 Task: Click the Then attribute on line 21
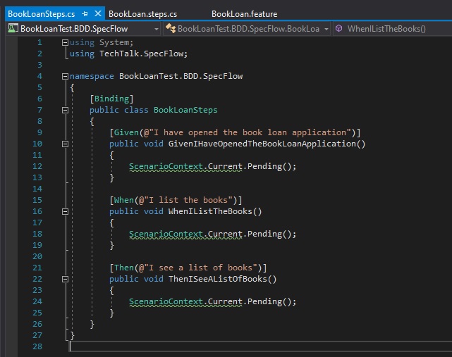124,268
